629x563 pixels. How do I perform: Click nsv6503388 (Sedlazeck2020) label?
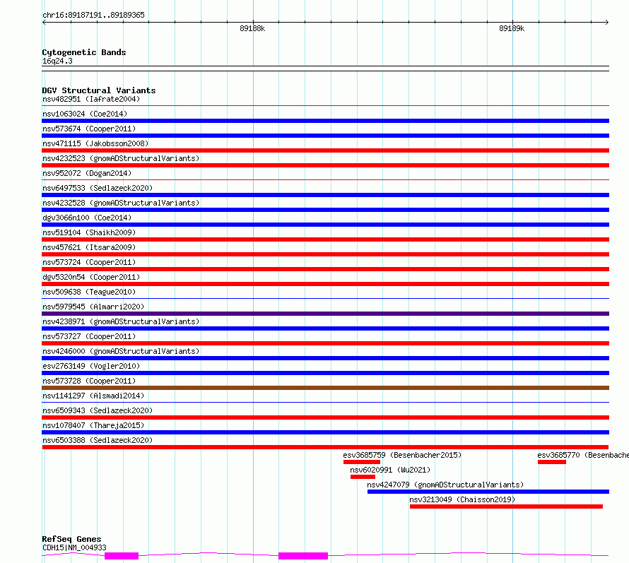tap(98, 440)
